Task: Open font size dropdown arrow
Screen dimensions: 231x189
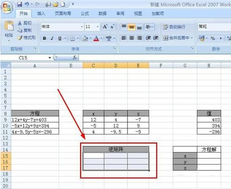Action: click(97, 27)
